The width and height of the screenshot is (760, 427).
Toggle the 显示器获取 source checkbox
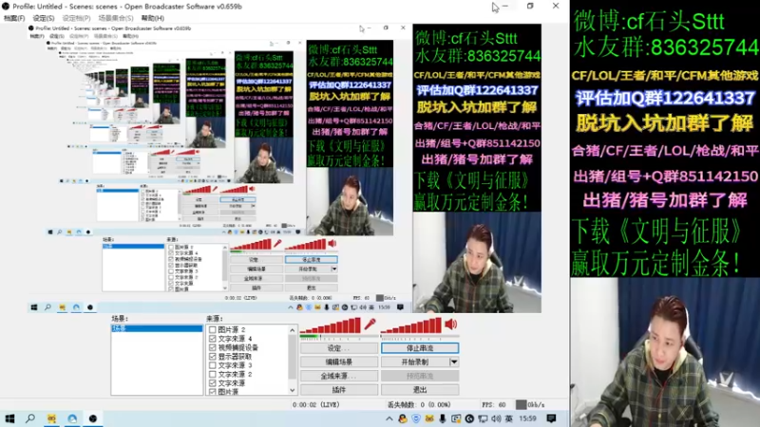212,357
